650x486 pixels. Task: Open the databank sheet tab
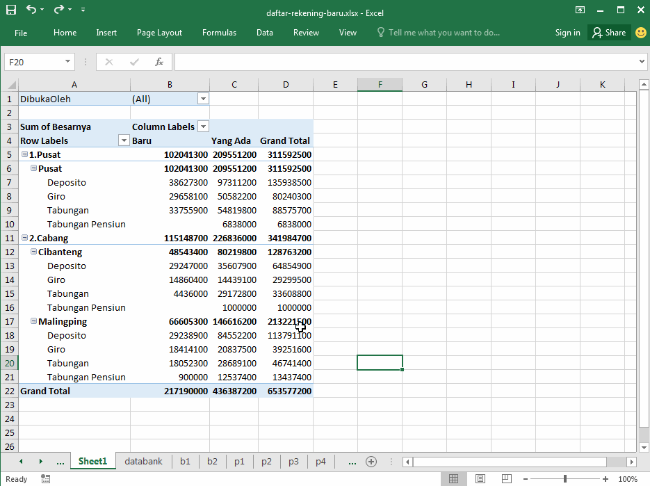coord(143,461)
